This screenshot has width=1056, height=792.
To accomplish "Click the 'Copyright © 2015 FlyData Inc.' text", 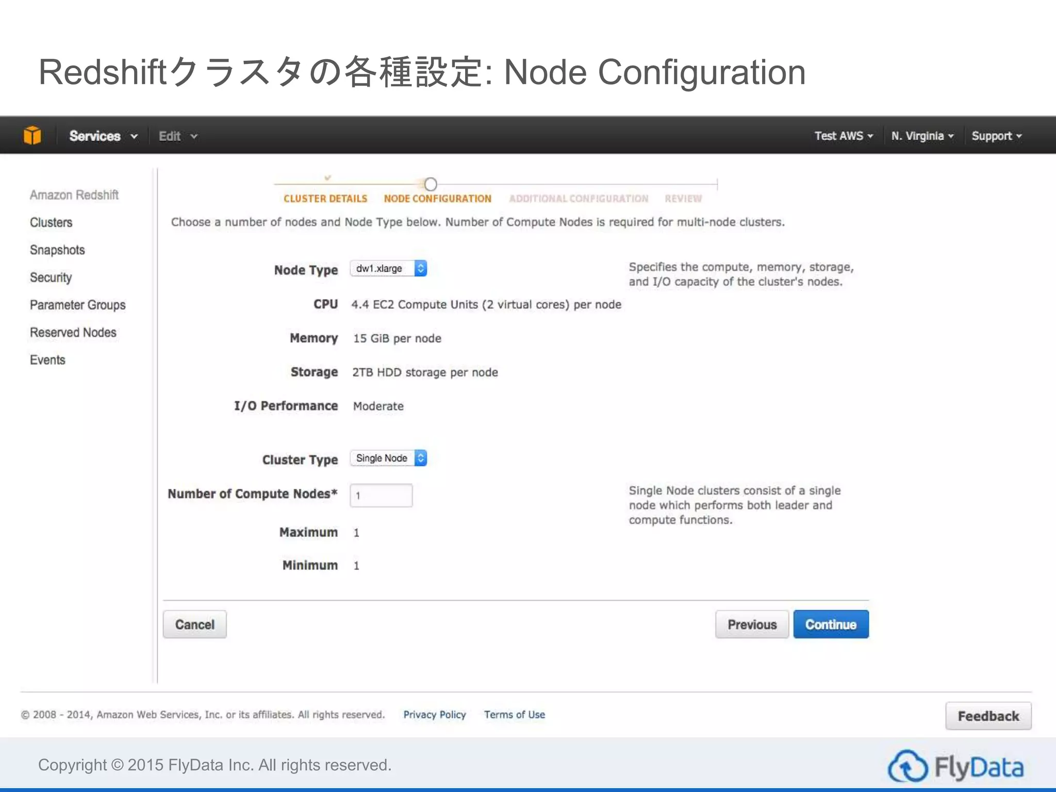I will (214, 765).
